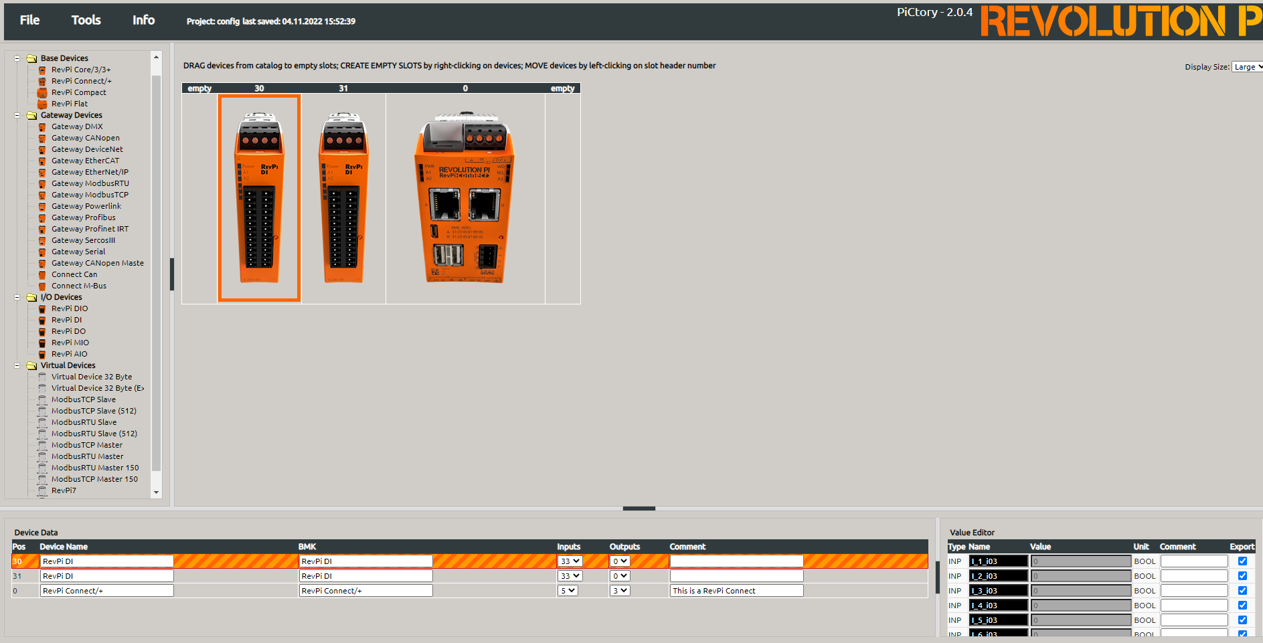
Task: Open the Tools menu
Action: (86, 20)
